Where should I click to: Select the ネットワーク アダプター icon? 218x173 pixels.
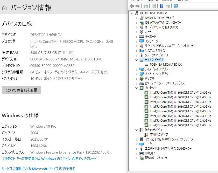142,74
